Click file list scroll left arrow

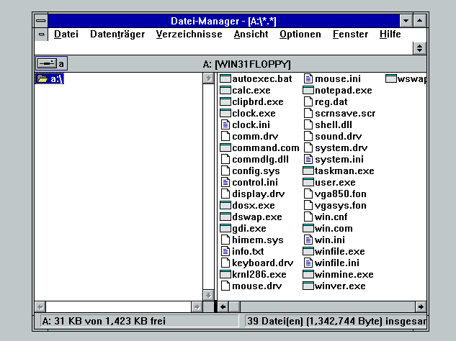pyautogui.click(x=223, y=306)
